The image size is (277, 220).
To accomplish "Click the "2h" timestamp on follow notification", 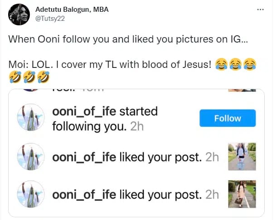I will tap(137, 126).
